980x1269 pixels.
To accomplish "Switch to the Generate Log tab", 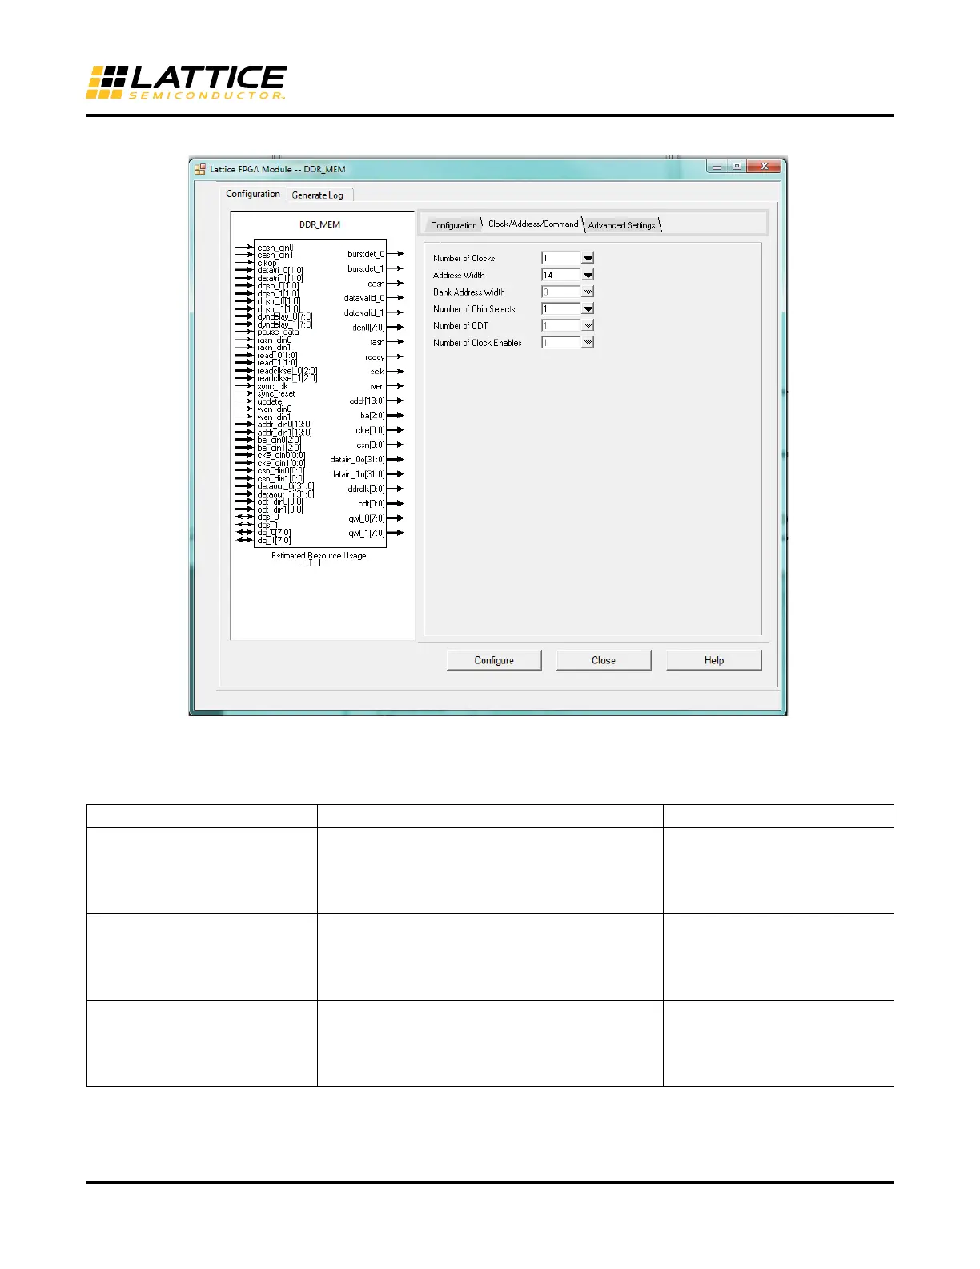I will (x=318, y=195).
